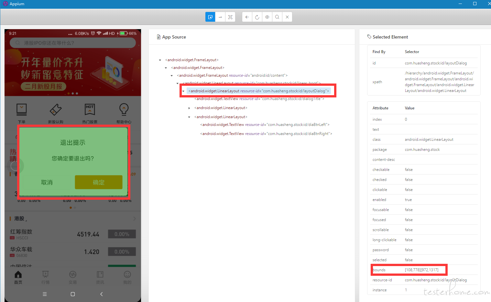The image size is (491, 302).
Task: Click 确定 in the exit dialog
Action: 99,182
